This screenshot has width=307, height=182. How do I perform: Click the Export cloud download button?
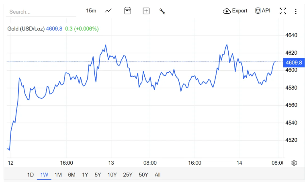(x=235, y=11)
